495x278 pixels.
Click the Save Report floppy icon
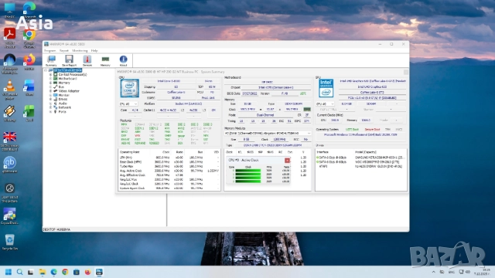[x=69, y=60]
